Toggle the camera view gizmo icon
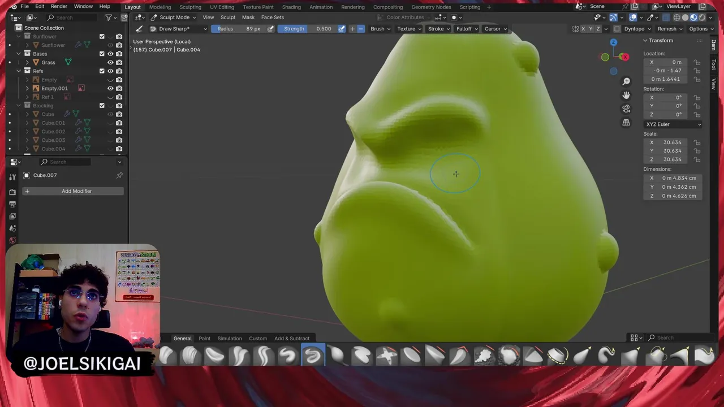The image size is (724, 407). (626, 109)
